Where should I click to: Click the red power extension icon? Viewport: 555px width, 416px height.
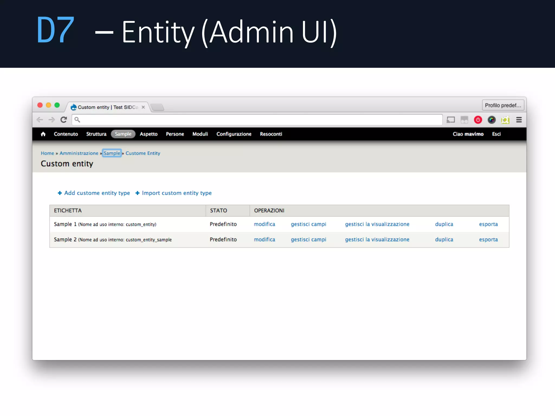pos(478,120)
